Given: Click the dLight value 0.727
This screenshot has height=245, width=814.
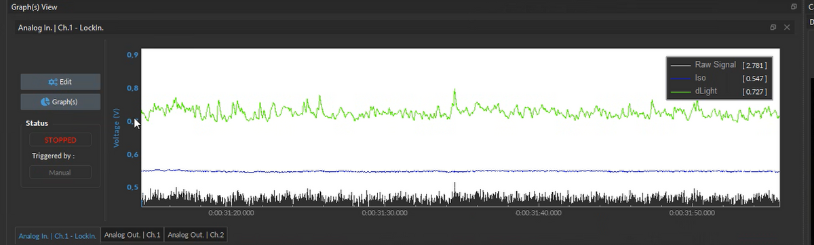Looking at the screenshot, I should pyautogui.click(x=755, y=91).
